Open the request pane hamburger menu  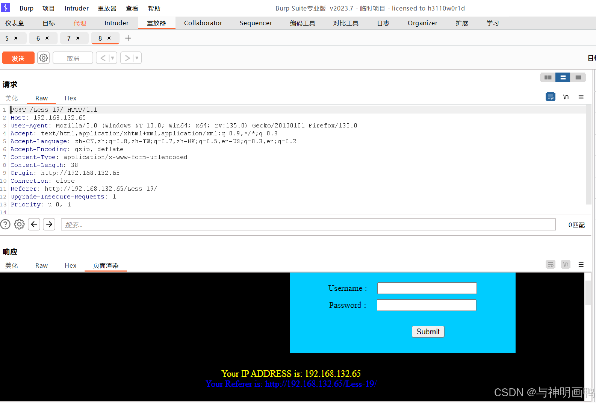581,97
